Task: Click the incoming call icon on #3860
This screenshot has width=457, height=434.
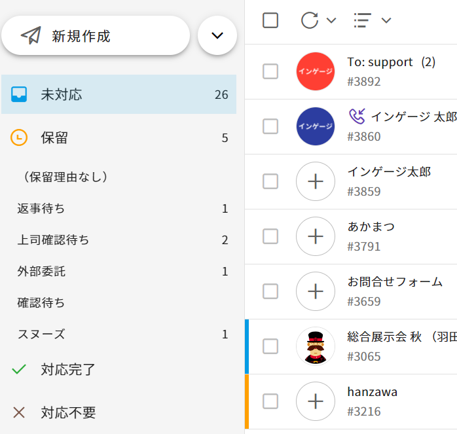Action: tap(356, 117)
